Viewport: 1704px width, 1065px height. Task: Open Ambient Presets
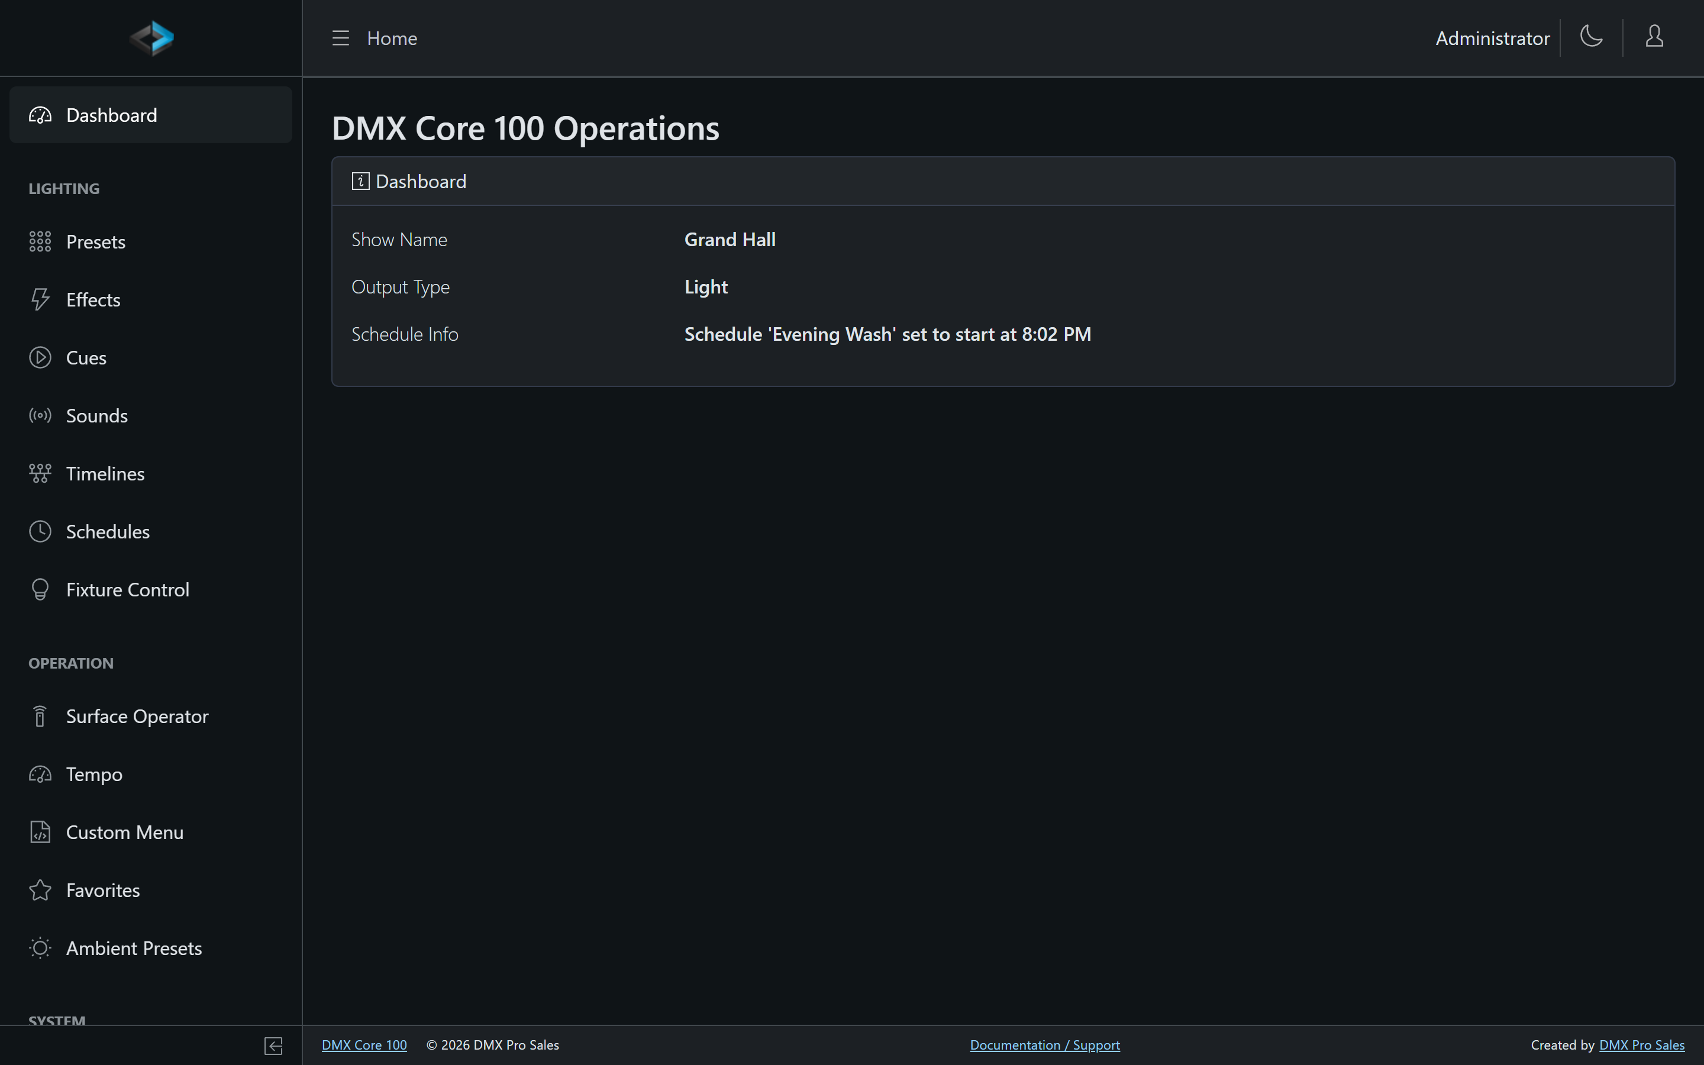151,948
